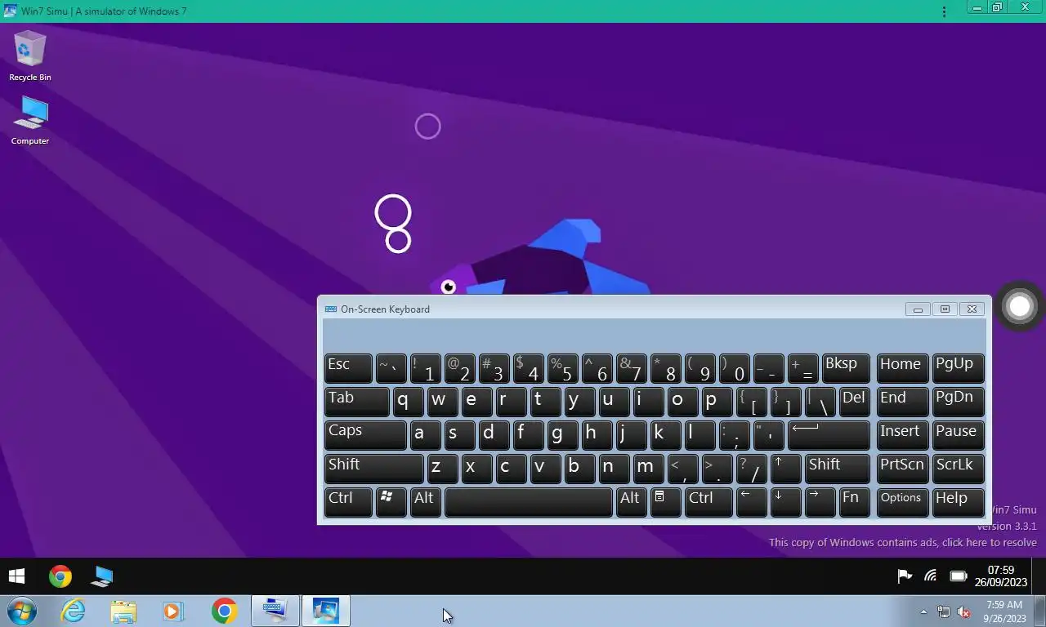Open Chrome in the Win7 simulator taskbar
This screenshot has width=1046, height=627.
224,611
